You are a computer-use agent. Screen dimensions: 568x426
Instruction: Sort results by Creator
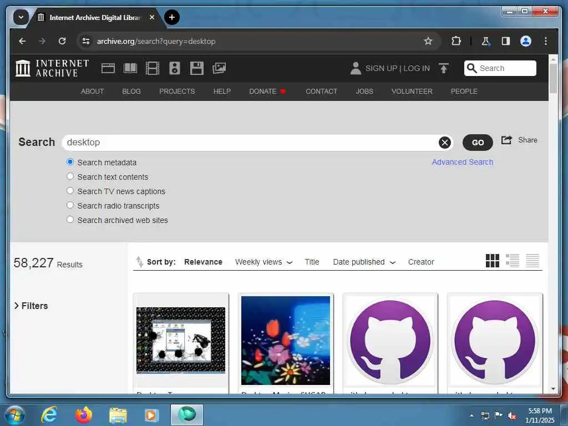point(421,262)
